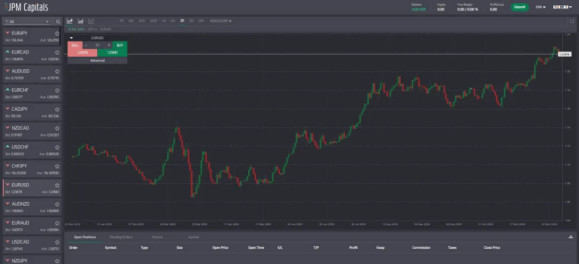This screenshot has width=579, height=264.
Task: Open the Pending Orders tab
Action: coord(121,237)
